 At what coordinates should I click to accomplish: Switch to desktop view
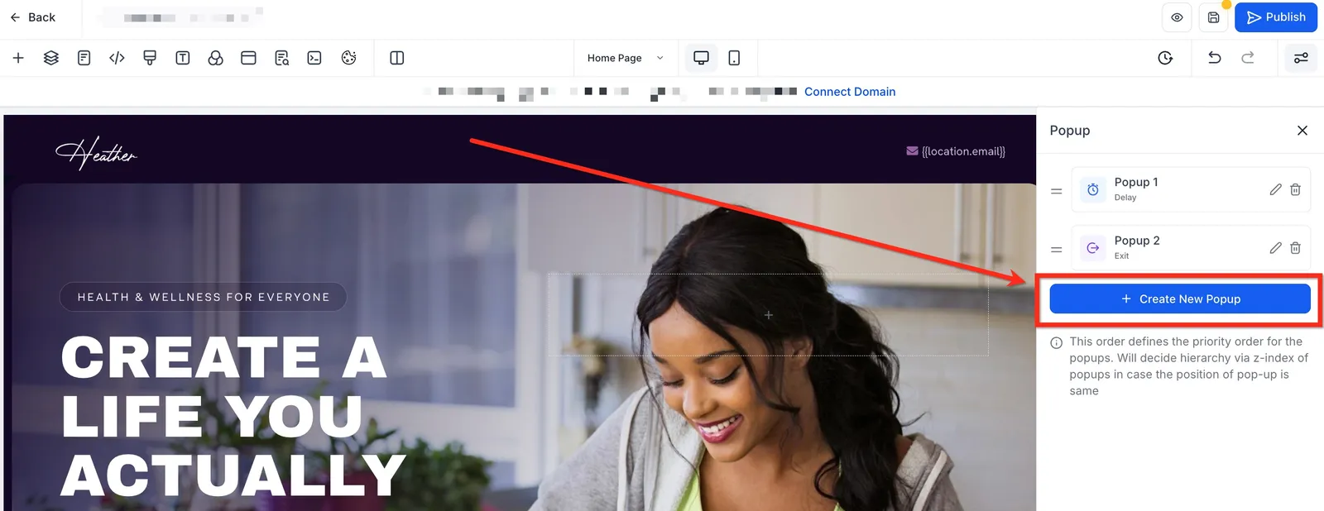[701, 58]
